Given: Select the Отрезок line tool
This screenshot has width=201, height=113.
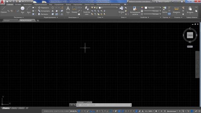Looking at the screenshot, I should [x=3, y=10].
